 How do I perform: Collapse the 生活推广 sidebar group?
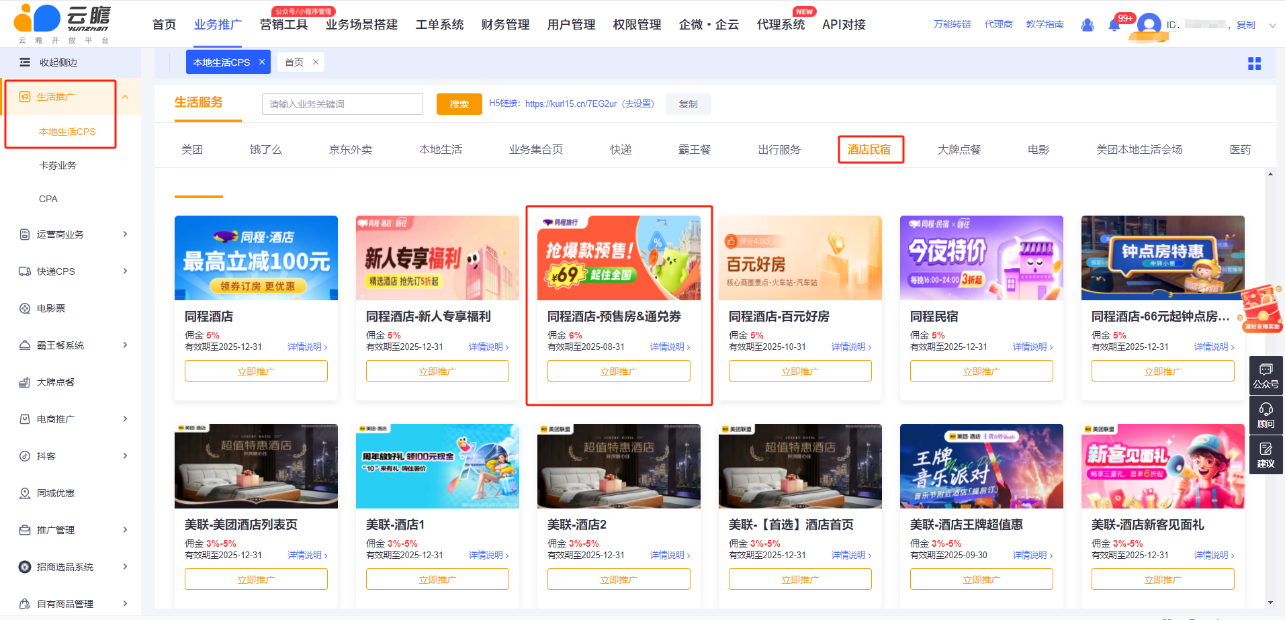tap(126, 97)
